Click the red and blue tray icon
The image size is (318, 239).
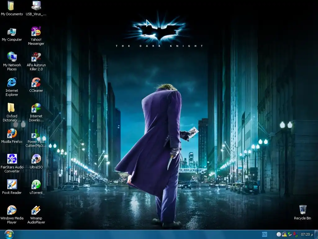pos(296,235)
